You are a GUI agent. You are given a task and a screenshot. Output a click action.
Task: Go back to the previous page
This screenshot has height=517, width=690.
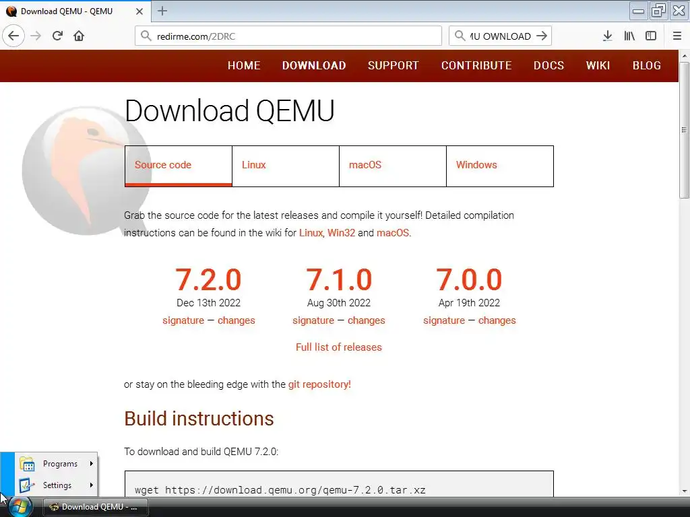pos(13,36)
